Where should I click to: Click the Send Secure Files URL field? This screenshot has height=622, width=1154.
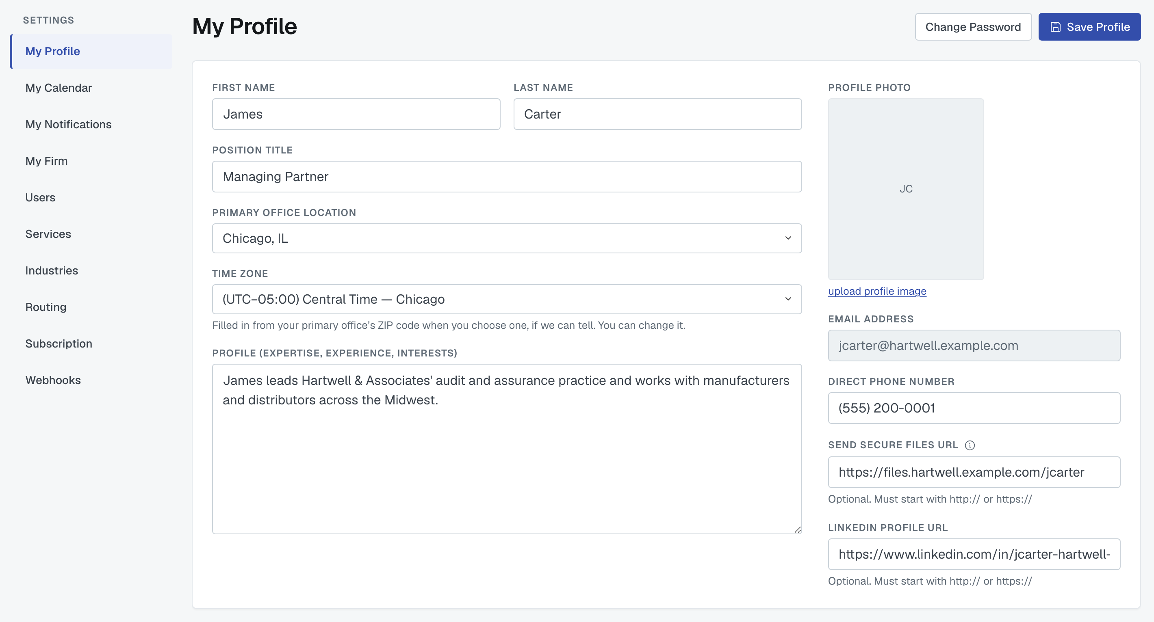[x=974, y=472]
